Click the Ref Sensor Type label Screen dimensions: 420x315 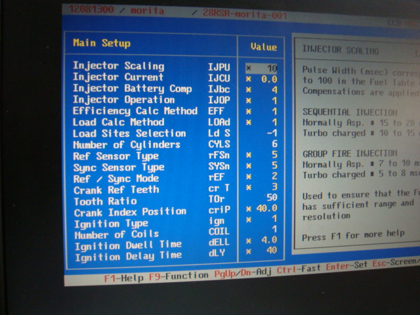tap(115, 156)
